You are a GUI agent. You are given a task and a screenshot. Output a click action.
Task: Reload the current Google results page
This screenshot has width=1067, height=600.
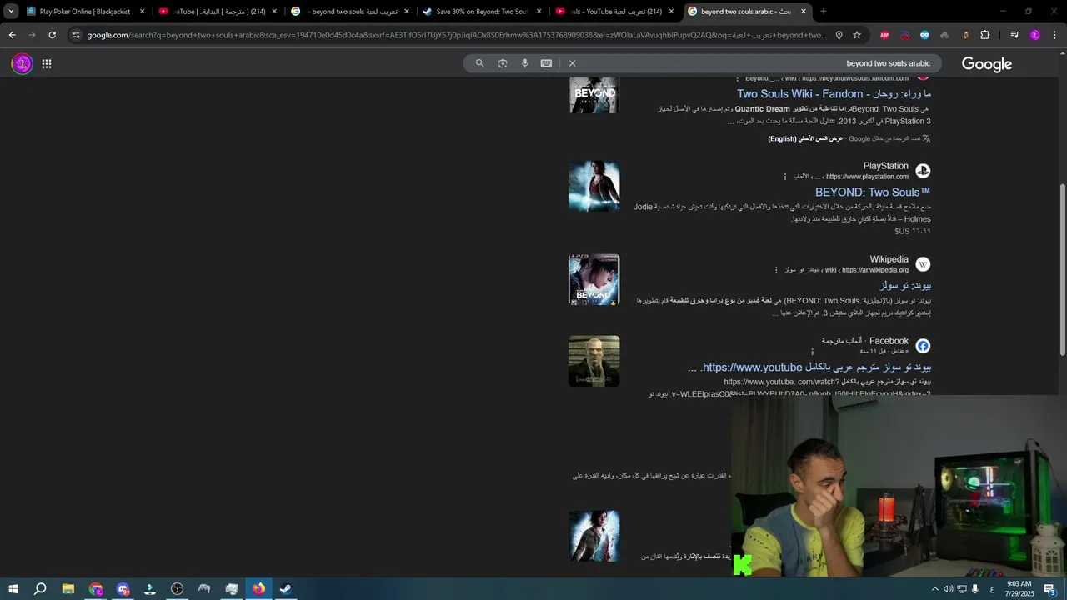[52, 35]
